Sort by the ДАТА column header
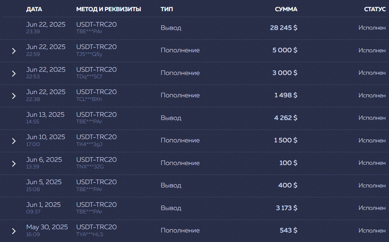 (x=34, y=9)
